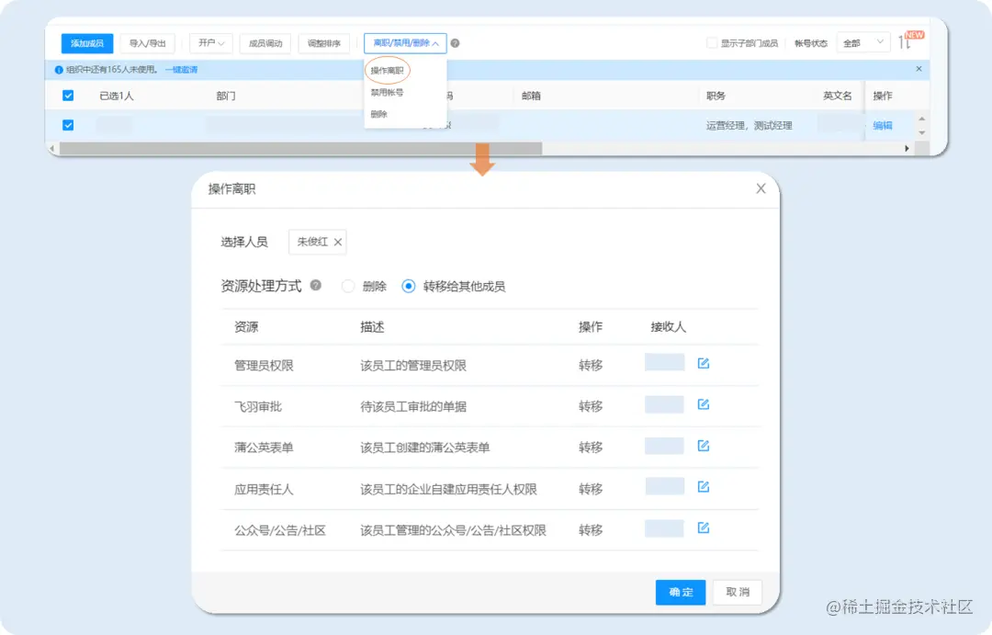Choose 删除 in the dropdown menu
The height and width of the screenshot is (635, 992).
(x=379, y=114)
